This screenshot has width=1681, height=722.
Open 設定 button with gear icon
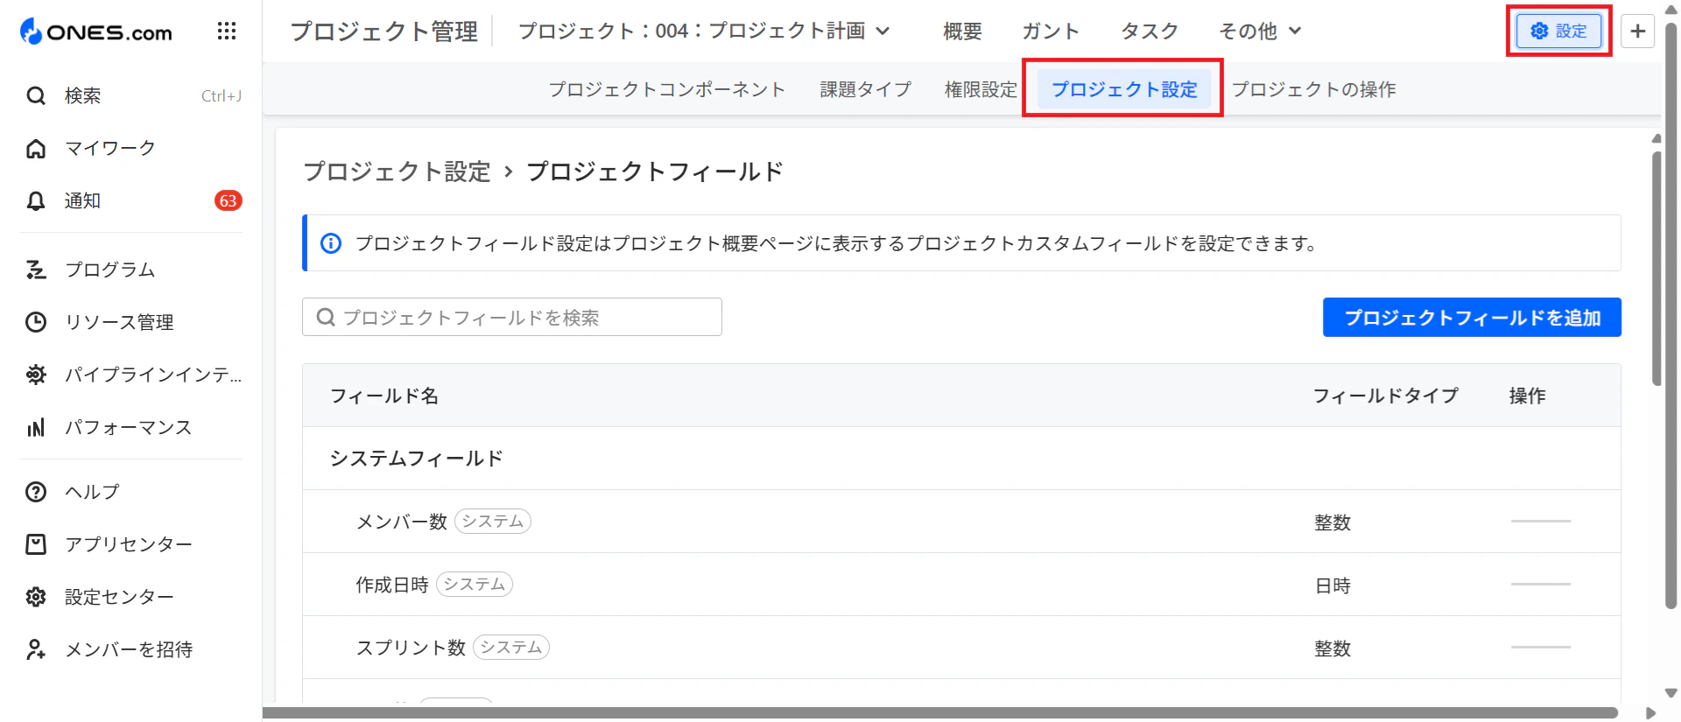[1558, 32]
